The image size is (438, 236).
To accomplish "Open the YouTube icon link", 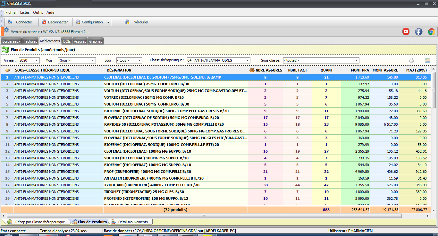I will 406,31.
